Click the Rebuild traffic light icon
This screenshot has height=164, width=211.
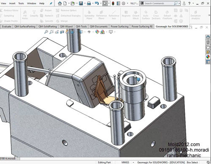point(113,3)
